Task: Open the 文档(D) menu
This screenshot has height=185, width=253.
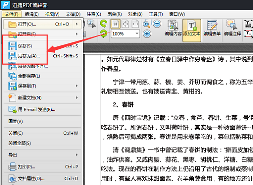Action: pos(73,14)
